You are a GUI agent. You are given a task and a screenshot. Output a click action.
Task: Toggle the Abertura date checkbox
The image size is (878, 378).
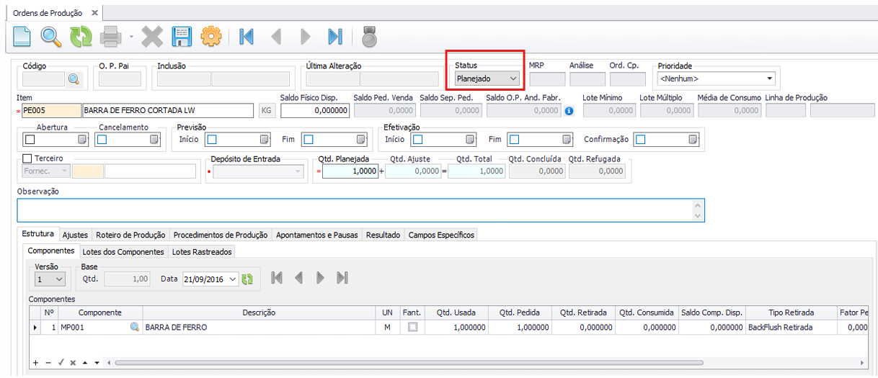coord(30,140)
